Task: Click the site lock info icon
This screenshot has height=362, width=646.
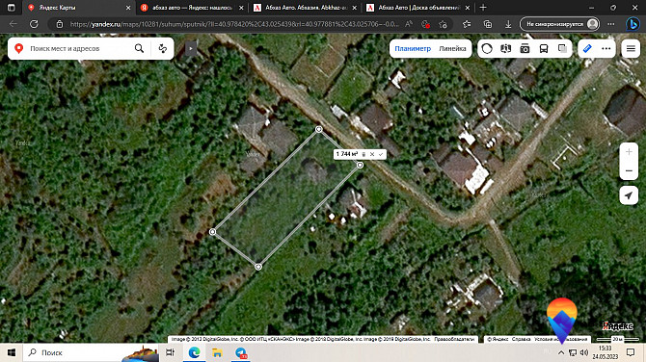Action: (x=60, y=24)
